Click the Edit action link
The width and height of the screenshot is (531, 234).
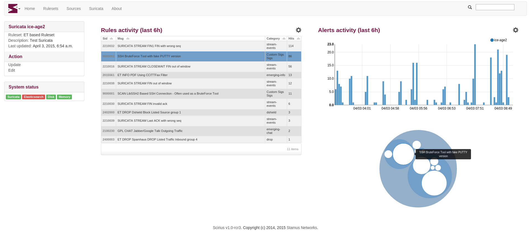(12, 70)
